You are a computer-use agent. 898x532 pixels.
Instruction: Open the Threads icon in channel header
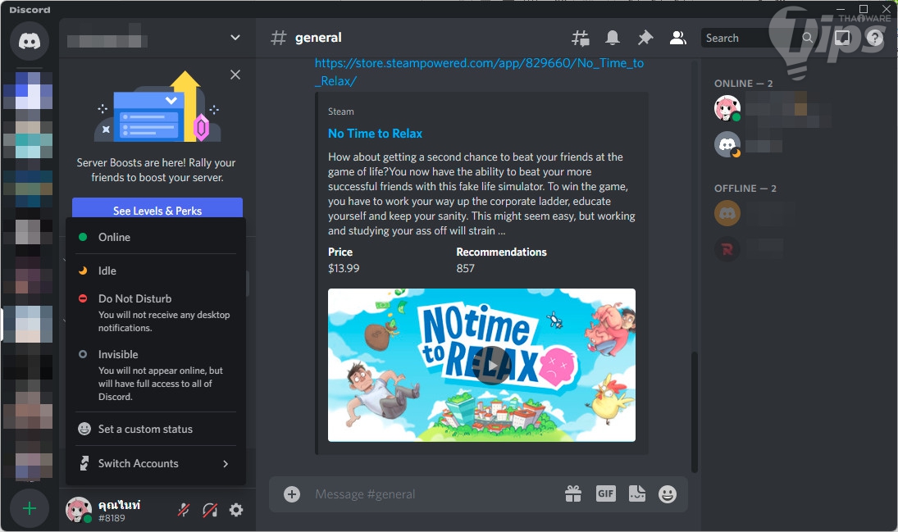[x=580, y=38]
